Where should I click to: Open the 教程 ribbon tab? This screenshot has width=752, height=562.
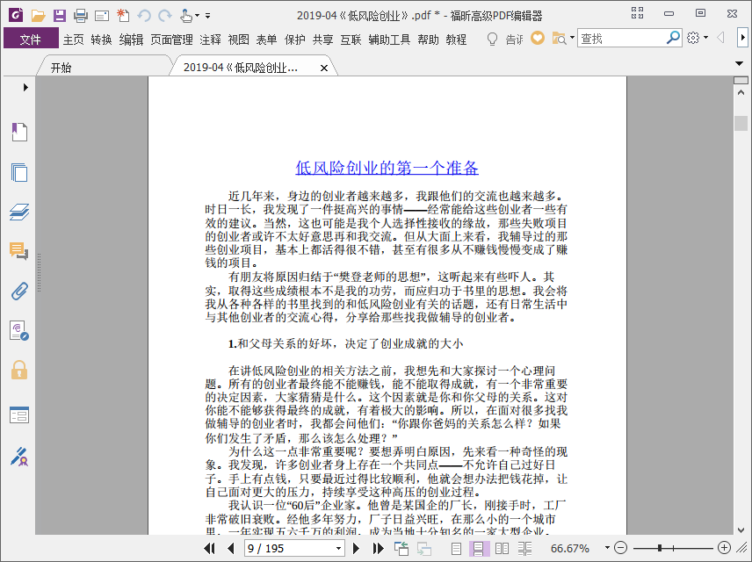[456, 40]
